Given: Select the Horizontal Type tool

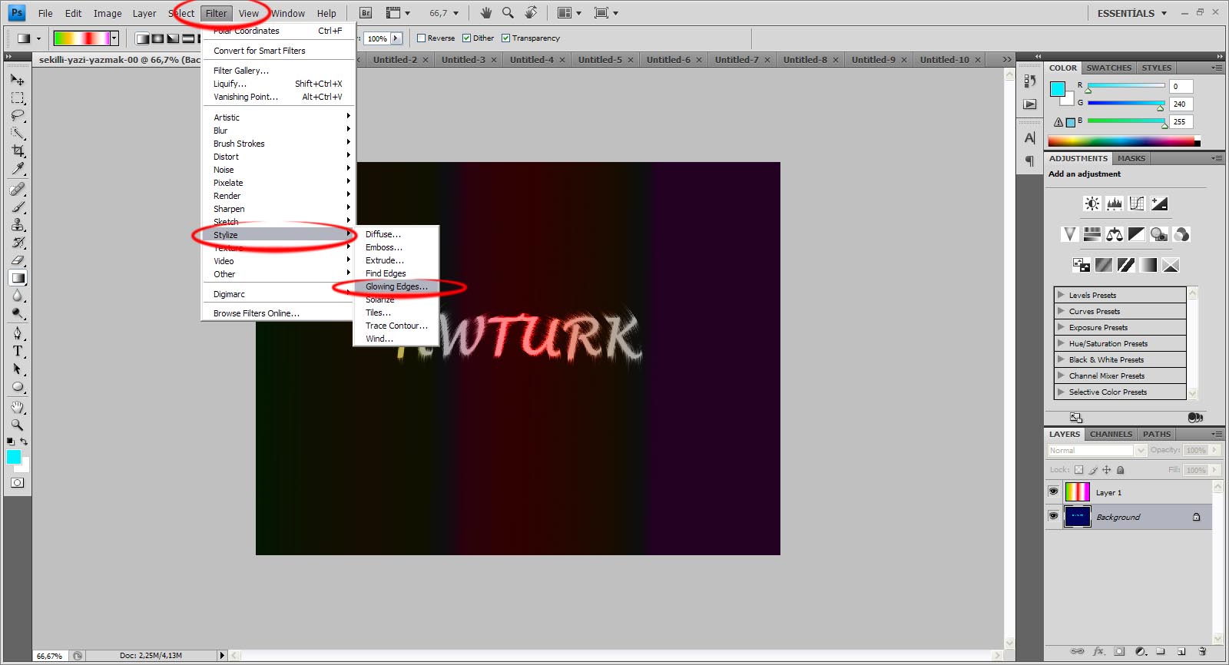Looking at the screenshot, I should coord(18,351).
